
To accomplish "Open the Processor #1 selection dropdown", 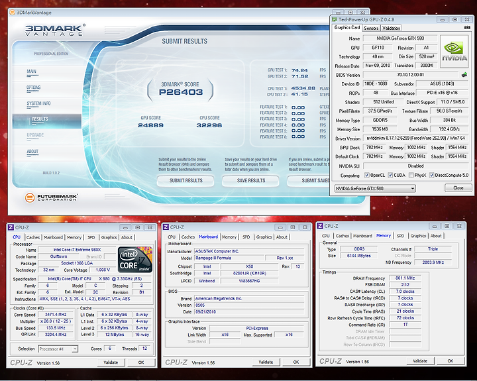I will pos(58,349).
